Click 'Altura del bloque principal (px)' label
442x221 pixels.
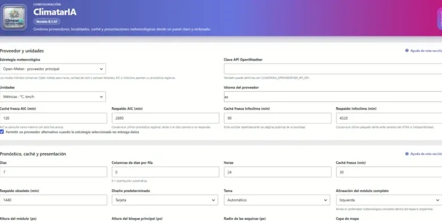137,219
